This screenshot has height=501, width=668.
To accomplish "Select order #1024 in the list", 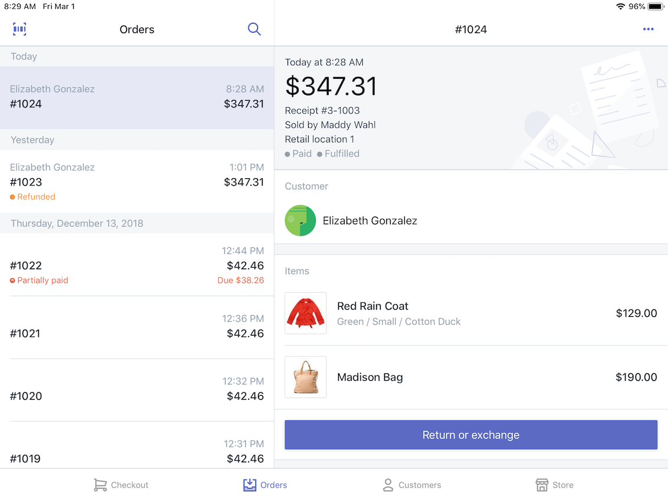I will (x=137, y=98).
